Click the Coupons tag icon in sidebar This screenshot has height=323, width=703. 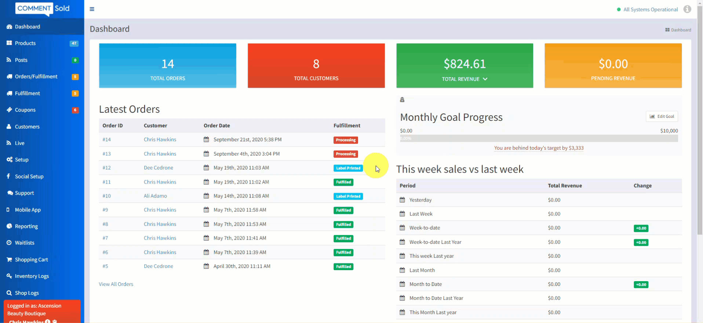pyautogui.click(x=9, y=110)
